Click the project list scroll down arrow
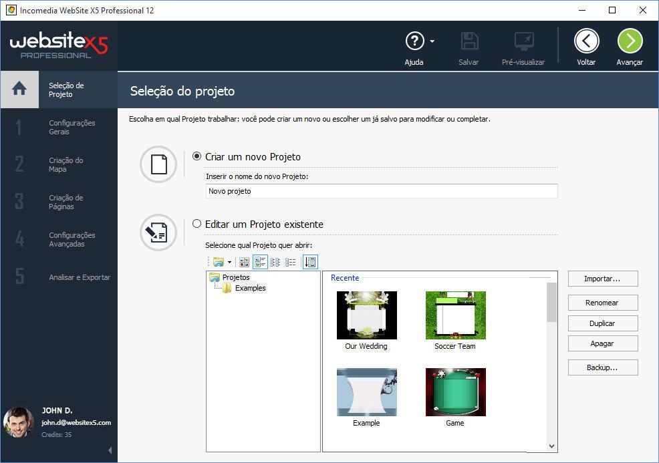The image size is (659, 463). tap(552, 446)
